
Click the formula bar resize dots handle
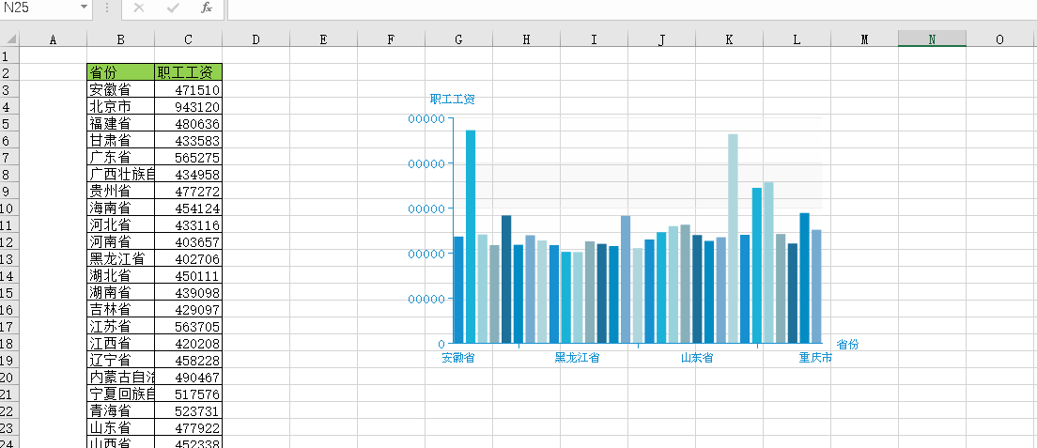[x=107, y=8]
